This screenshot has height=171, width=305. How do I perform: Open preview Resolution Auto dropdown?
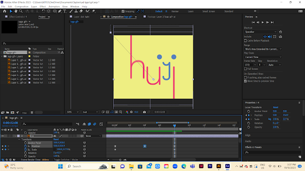coord(274,65)
